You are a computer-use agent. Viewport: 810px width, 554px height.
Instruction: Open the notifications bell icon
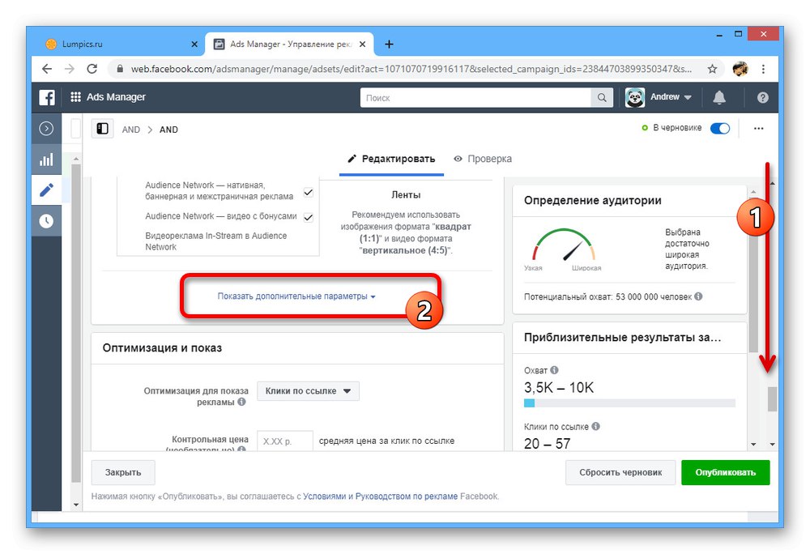coord(719,97)
